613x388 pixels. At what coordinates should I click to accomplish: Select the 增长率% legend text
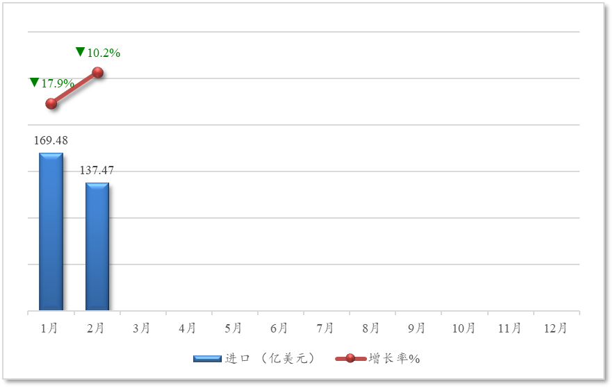394,358
